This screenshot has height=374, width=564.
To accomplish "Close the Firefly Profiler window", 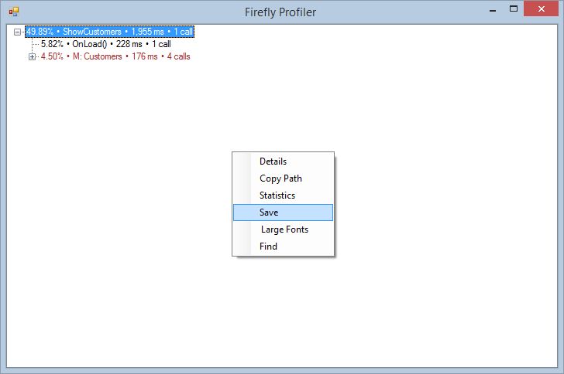I will click(x=541, y=9).
